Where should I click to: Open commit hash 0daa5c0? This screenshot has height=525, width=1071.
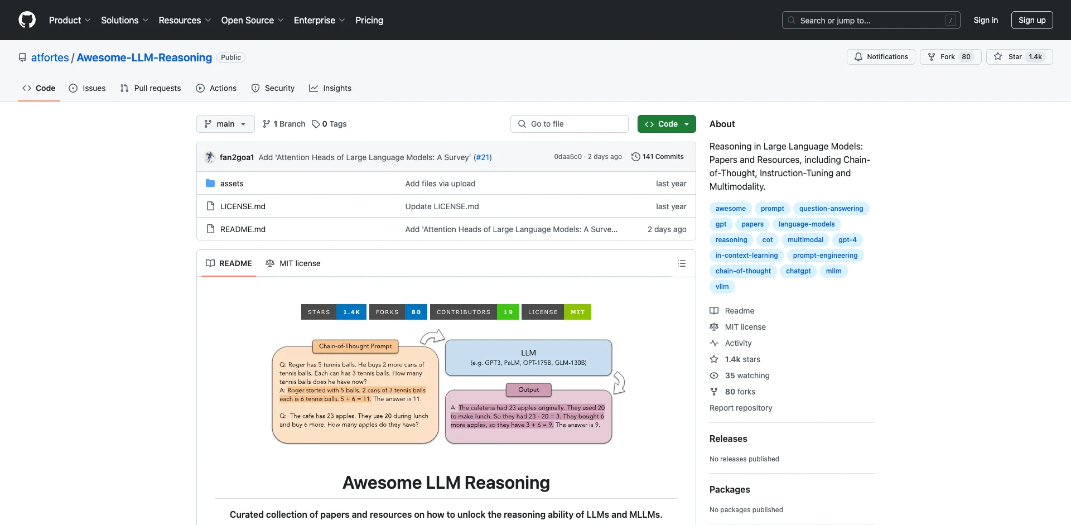point(568,157)
